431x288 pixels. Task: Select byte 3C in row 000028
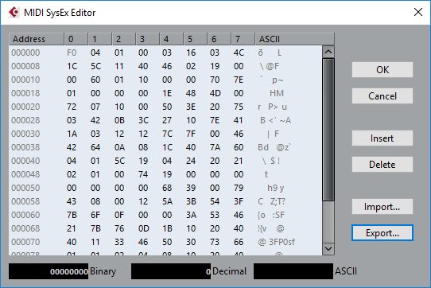click(143, 120)
